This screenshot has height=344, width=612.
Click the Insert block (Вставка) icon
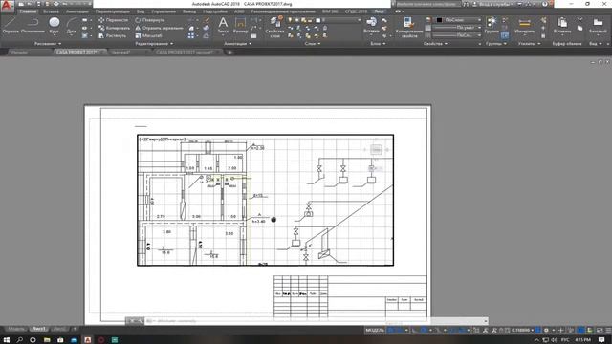[x=371, y=25]
